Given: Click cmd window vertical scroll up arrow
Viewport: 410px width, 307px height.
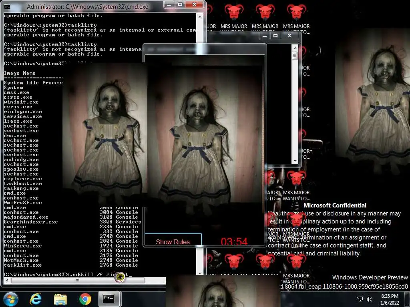Looking at the screenshot, I should 200,16.
